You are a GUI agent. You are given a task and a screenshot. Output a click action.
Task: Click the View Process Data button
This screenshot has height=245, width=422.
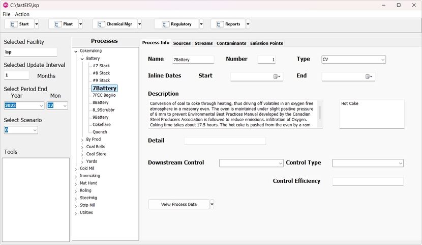178,204
